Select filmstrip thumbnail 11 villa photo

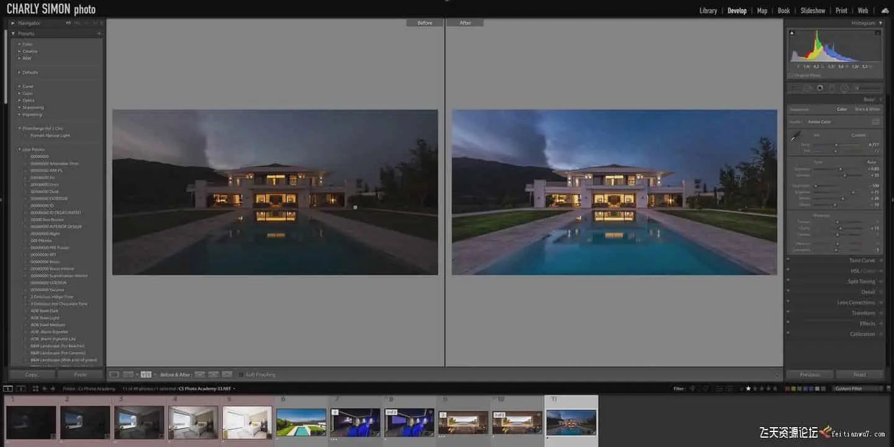click(571, 422)
